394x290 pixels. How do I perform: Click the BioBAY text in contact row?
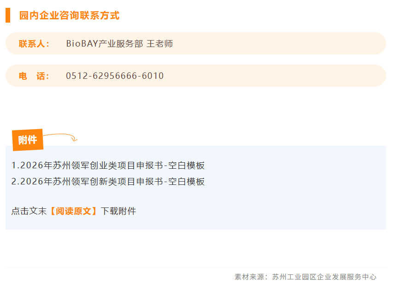82,44
